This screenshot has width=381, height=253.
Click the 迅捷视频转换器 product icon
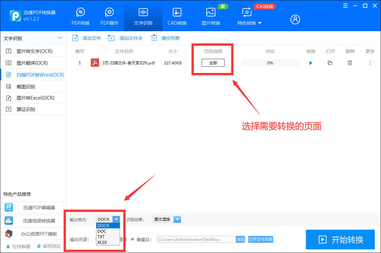pyautogui.click(x=9, y=220)
